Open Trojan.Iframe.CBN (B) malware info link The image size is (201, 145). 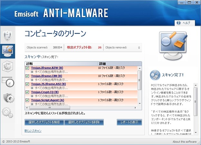click(46, 76)
